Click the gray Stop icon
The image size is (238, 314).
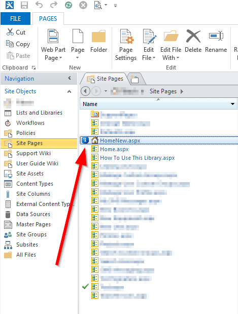83,5
